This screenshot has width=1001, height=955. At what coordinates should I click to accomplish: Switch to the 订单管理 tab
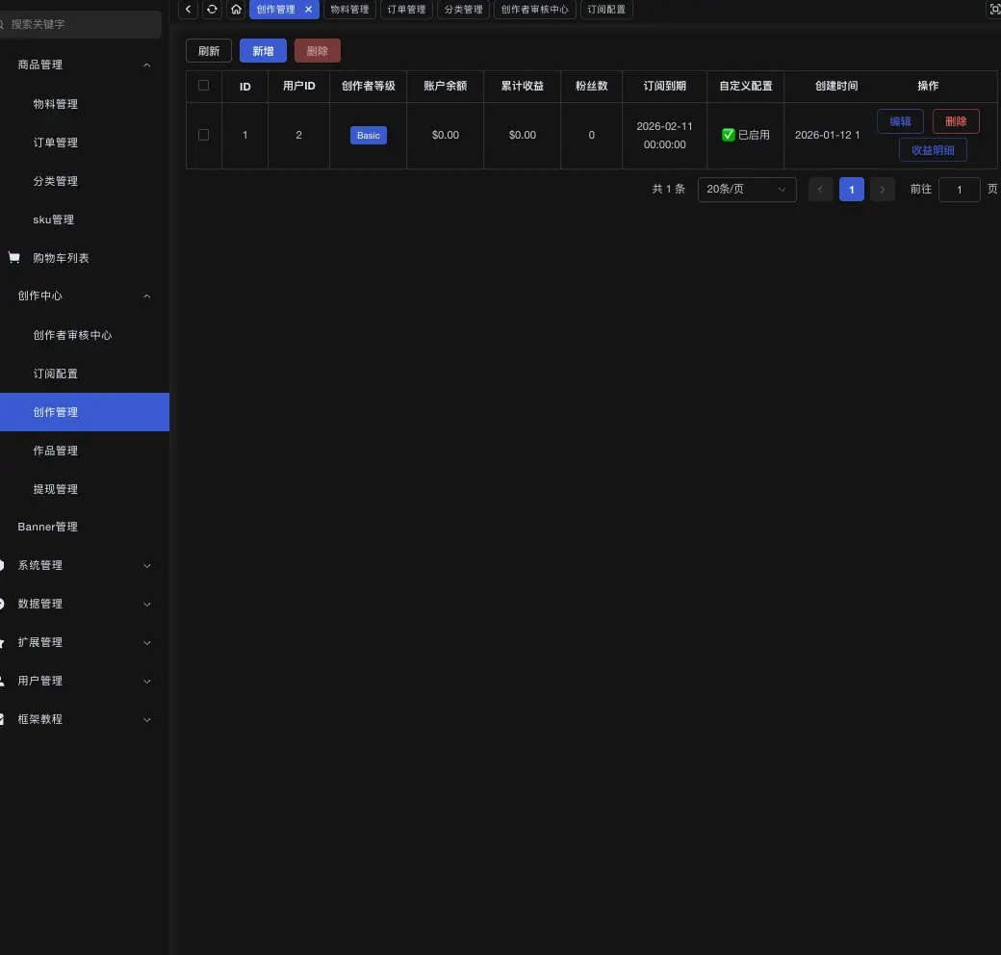[x=406, y=10]
